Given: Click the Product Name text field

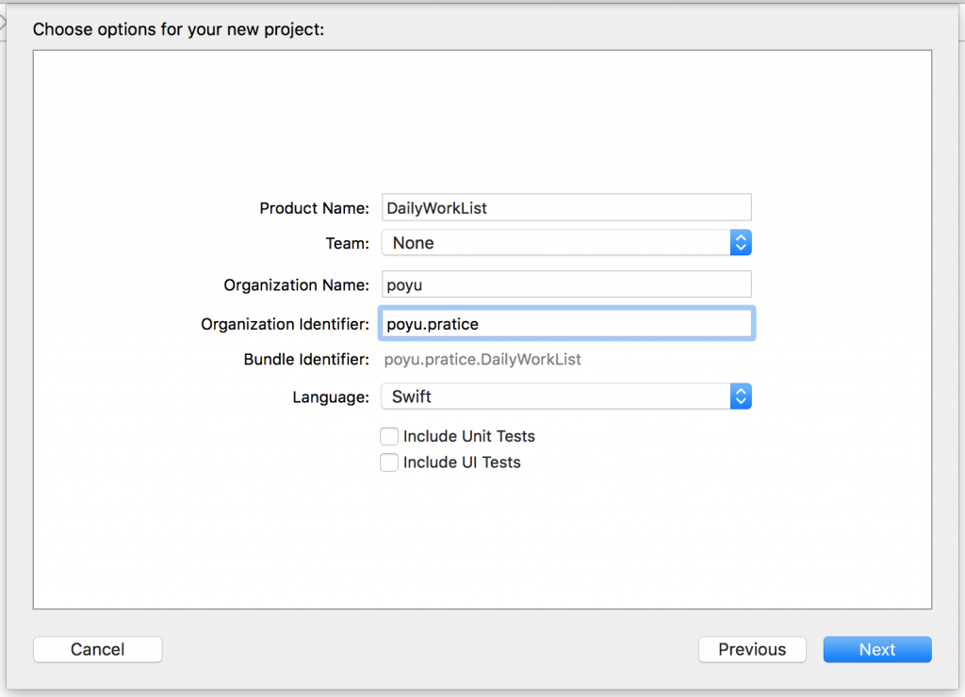Looking at the screenshot, I should (x=565, y=207).
